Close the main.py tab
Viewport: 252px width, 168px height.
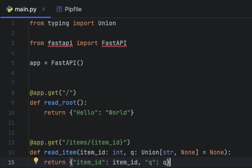pos(44,9)
